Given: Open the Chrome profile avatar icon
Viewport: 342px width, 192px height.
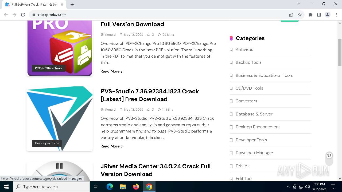Looking at the screenshot, I should (328, 15).
